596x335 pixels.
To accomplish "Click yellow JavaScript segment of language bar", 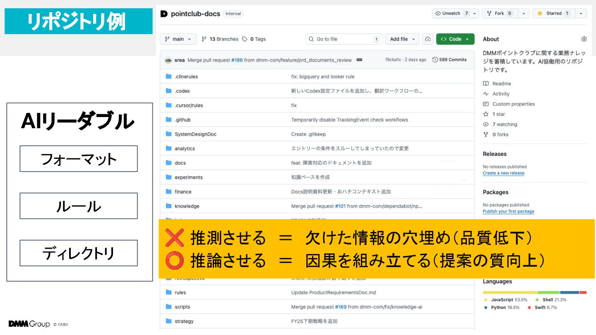I will coord(510,292).
